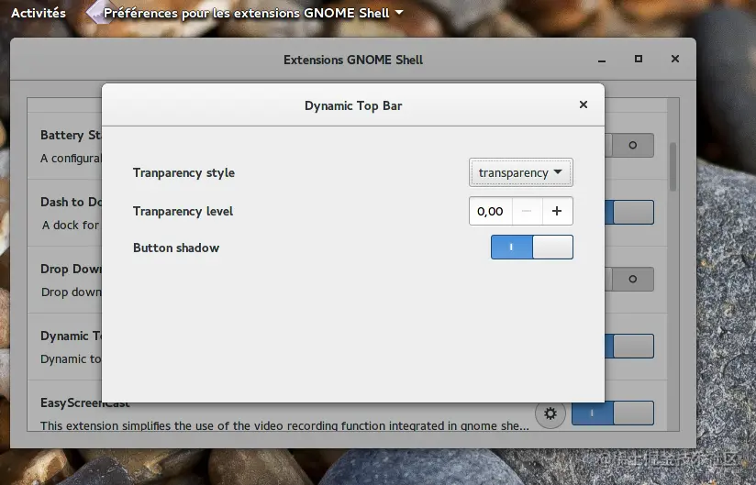Maximize the Extensions GNOME Shell window
The width and height of the screenshot is (756, 485).
pos(639,59)
